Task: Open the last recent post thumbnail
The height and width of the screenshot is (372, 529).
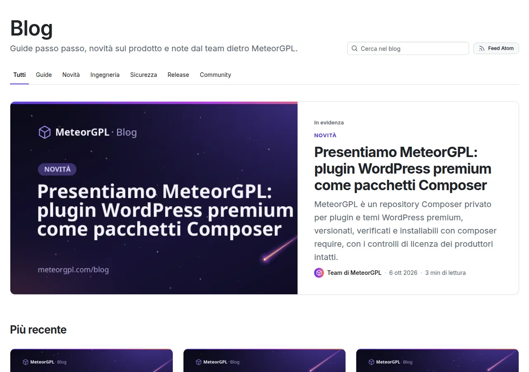Action: coord(437,360)
